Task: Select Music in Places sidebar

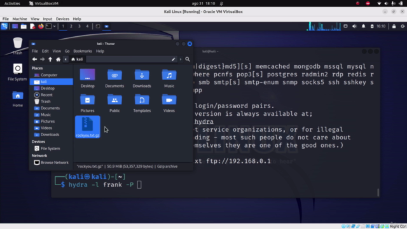Action: pyautogui.click(x=52, y=114)
